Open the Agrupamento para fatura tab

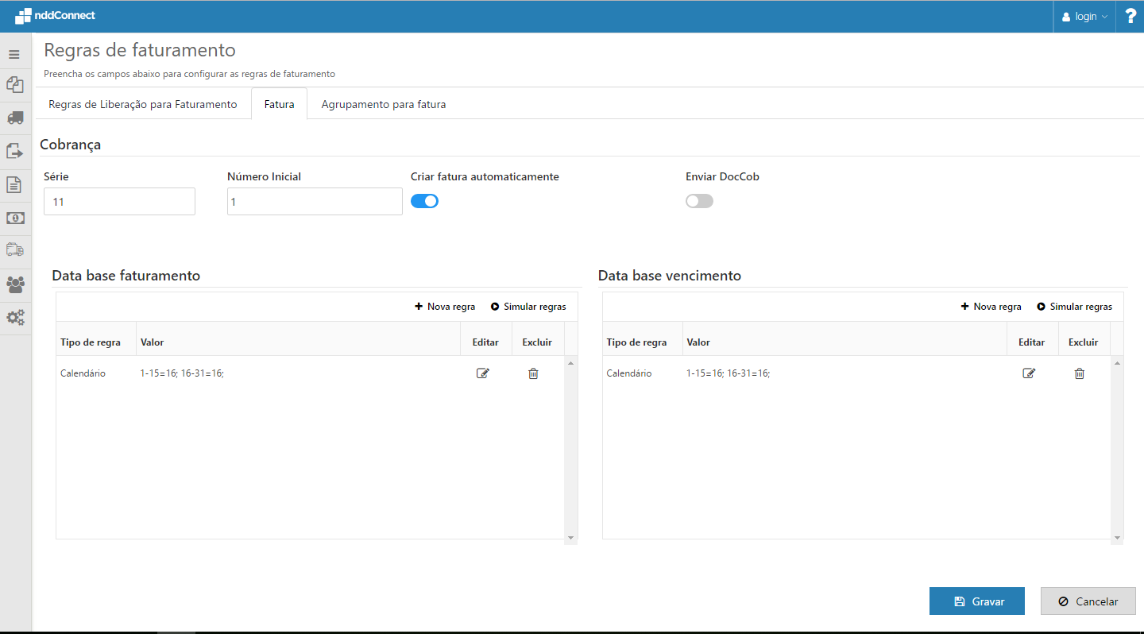pos(383,104)
